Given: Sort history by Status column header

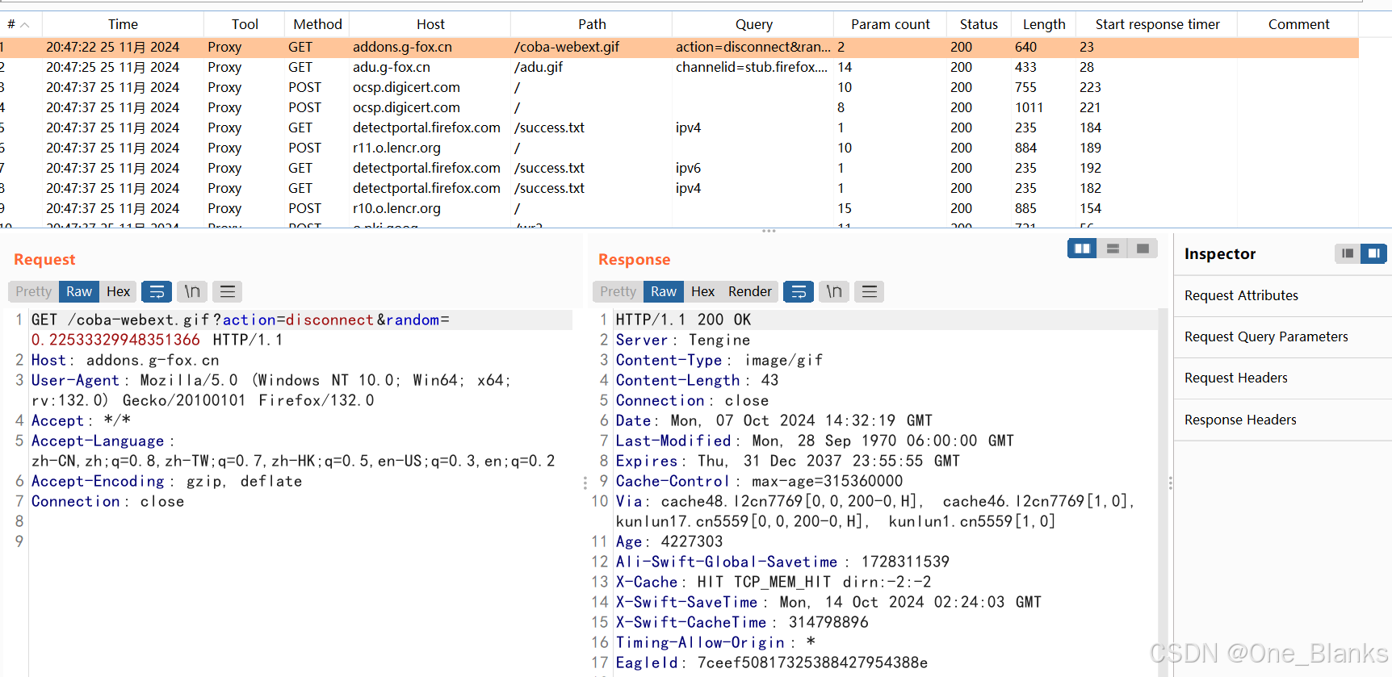Looking at the screenshot, I should click(x=979, y=24).
